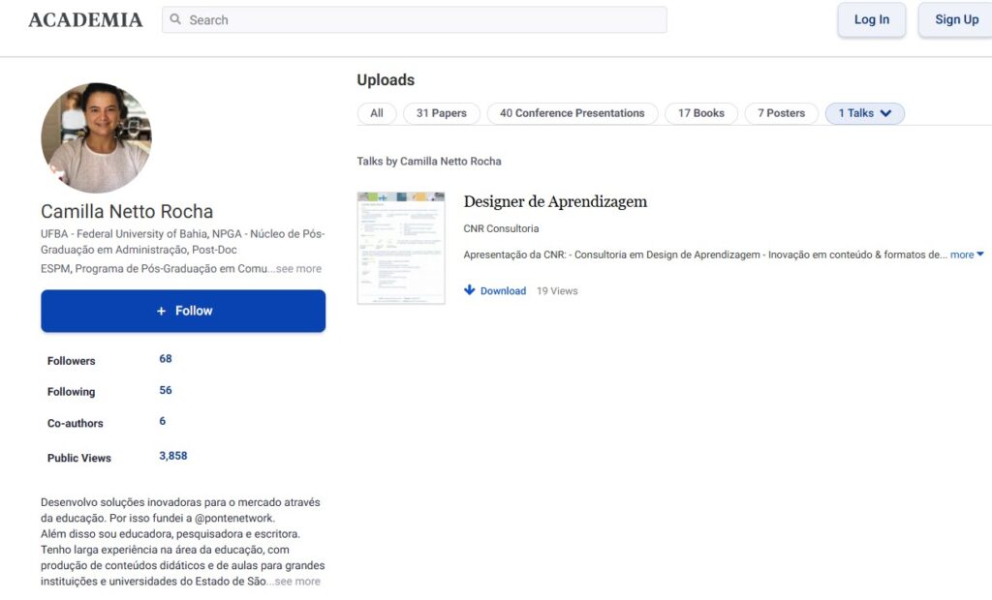
Task: Open the 17 Books tab
Action: coord(700,113)
